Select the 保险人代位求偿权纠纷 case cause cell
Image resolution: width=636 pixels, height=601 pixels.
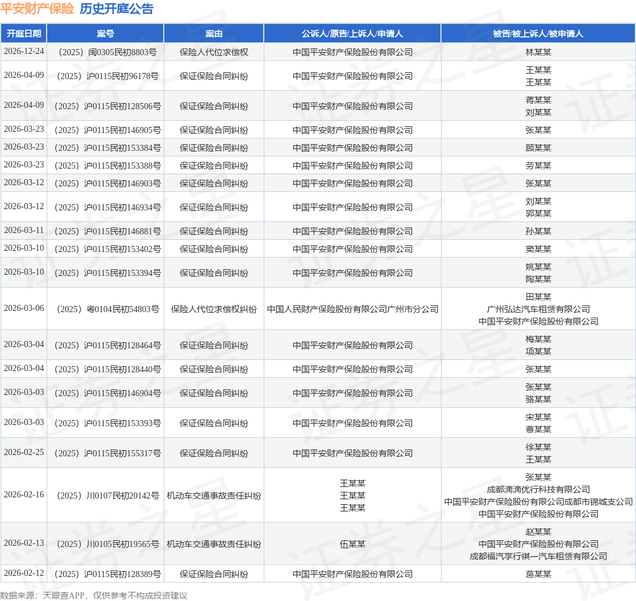(x=213, y=309)
